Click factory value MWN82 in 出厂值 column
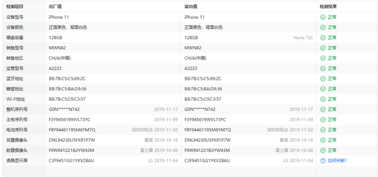Viewport: 378px width, 177px height. pos(58,48)
